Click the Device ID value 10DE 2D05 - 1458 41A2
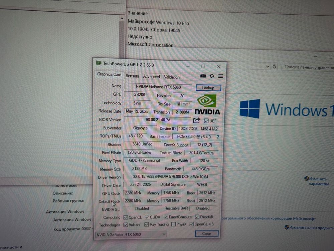This screenshot has height=251, width=334. point(198,129)
